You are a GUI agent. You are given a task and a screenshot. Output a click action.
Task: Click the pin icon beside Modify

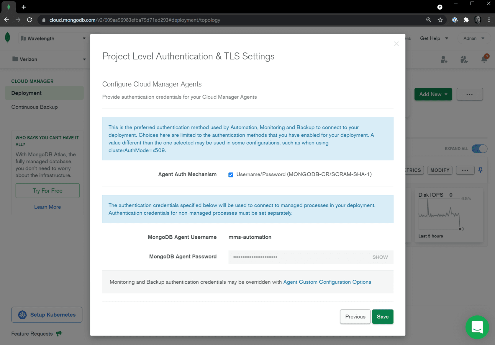click(480, 170)
